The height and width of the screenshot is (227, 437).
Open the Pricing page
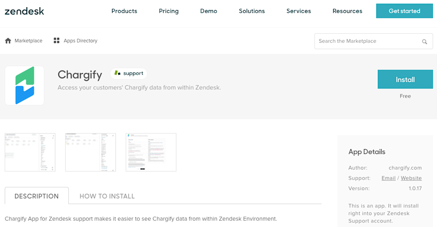(x=169, y=11)
